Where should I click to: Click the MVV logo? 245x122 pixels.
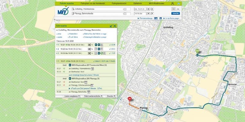tap(63, 11)
